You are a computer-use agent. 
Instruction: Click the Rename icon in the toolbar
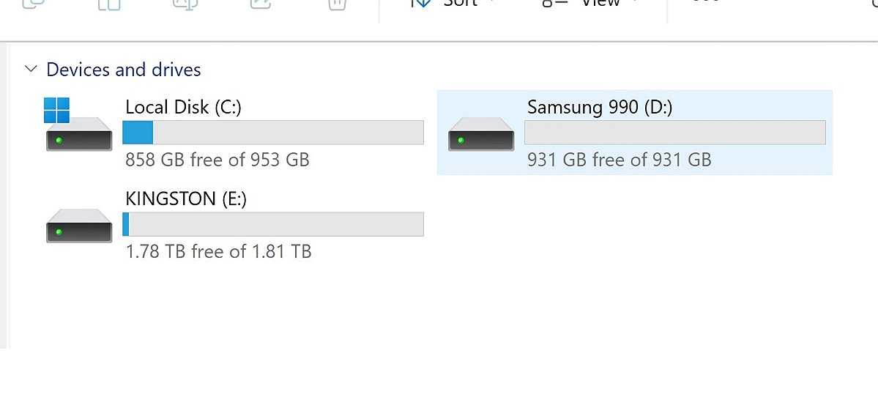(185, 4)
